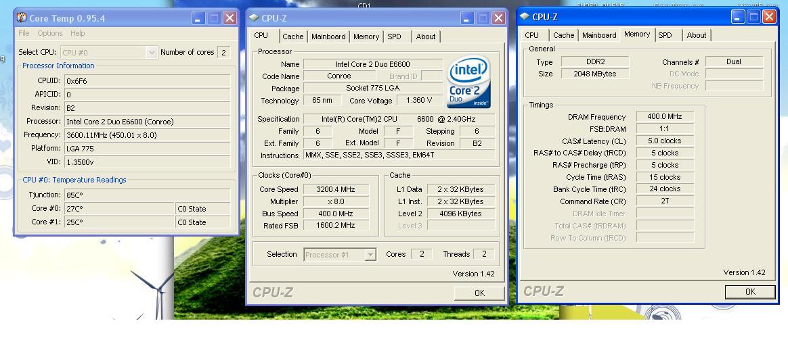788x346 pixels.
Task: Switch to Cache tab in middle CPU-Z
Action: point(293,36)
